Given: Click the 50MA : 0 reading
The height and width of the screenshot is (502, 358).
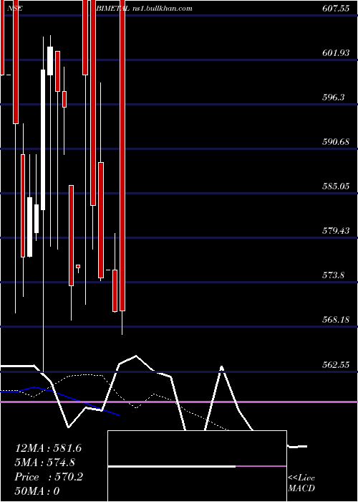Looking at the screenshot, I should coord(37,491).
